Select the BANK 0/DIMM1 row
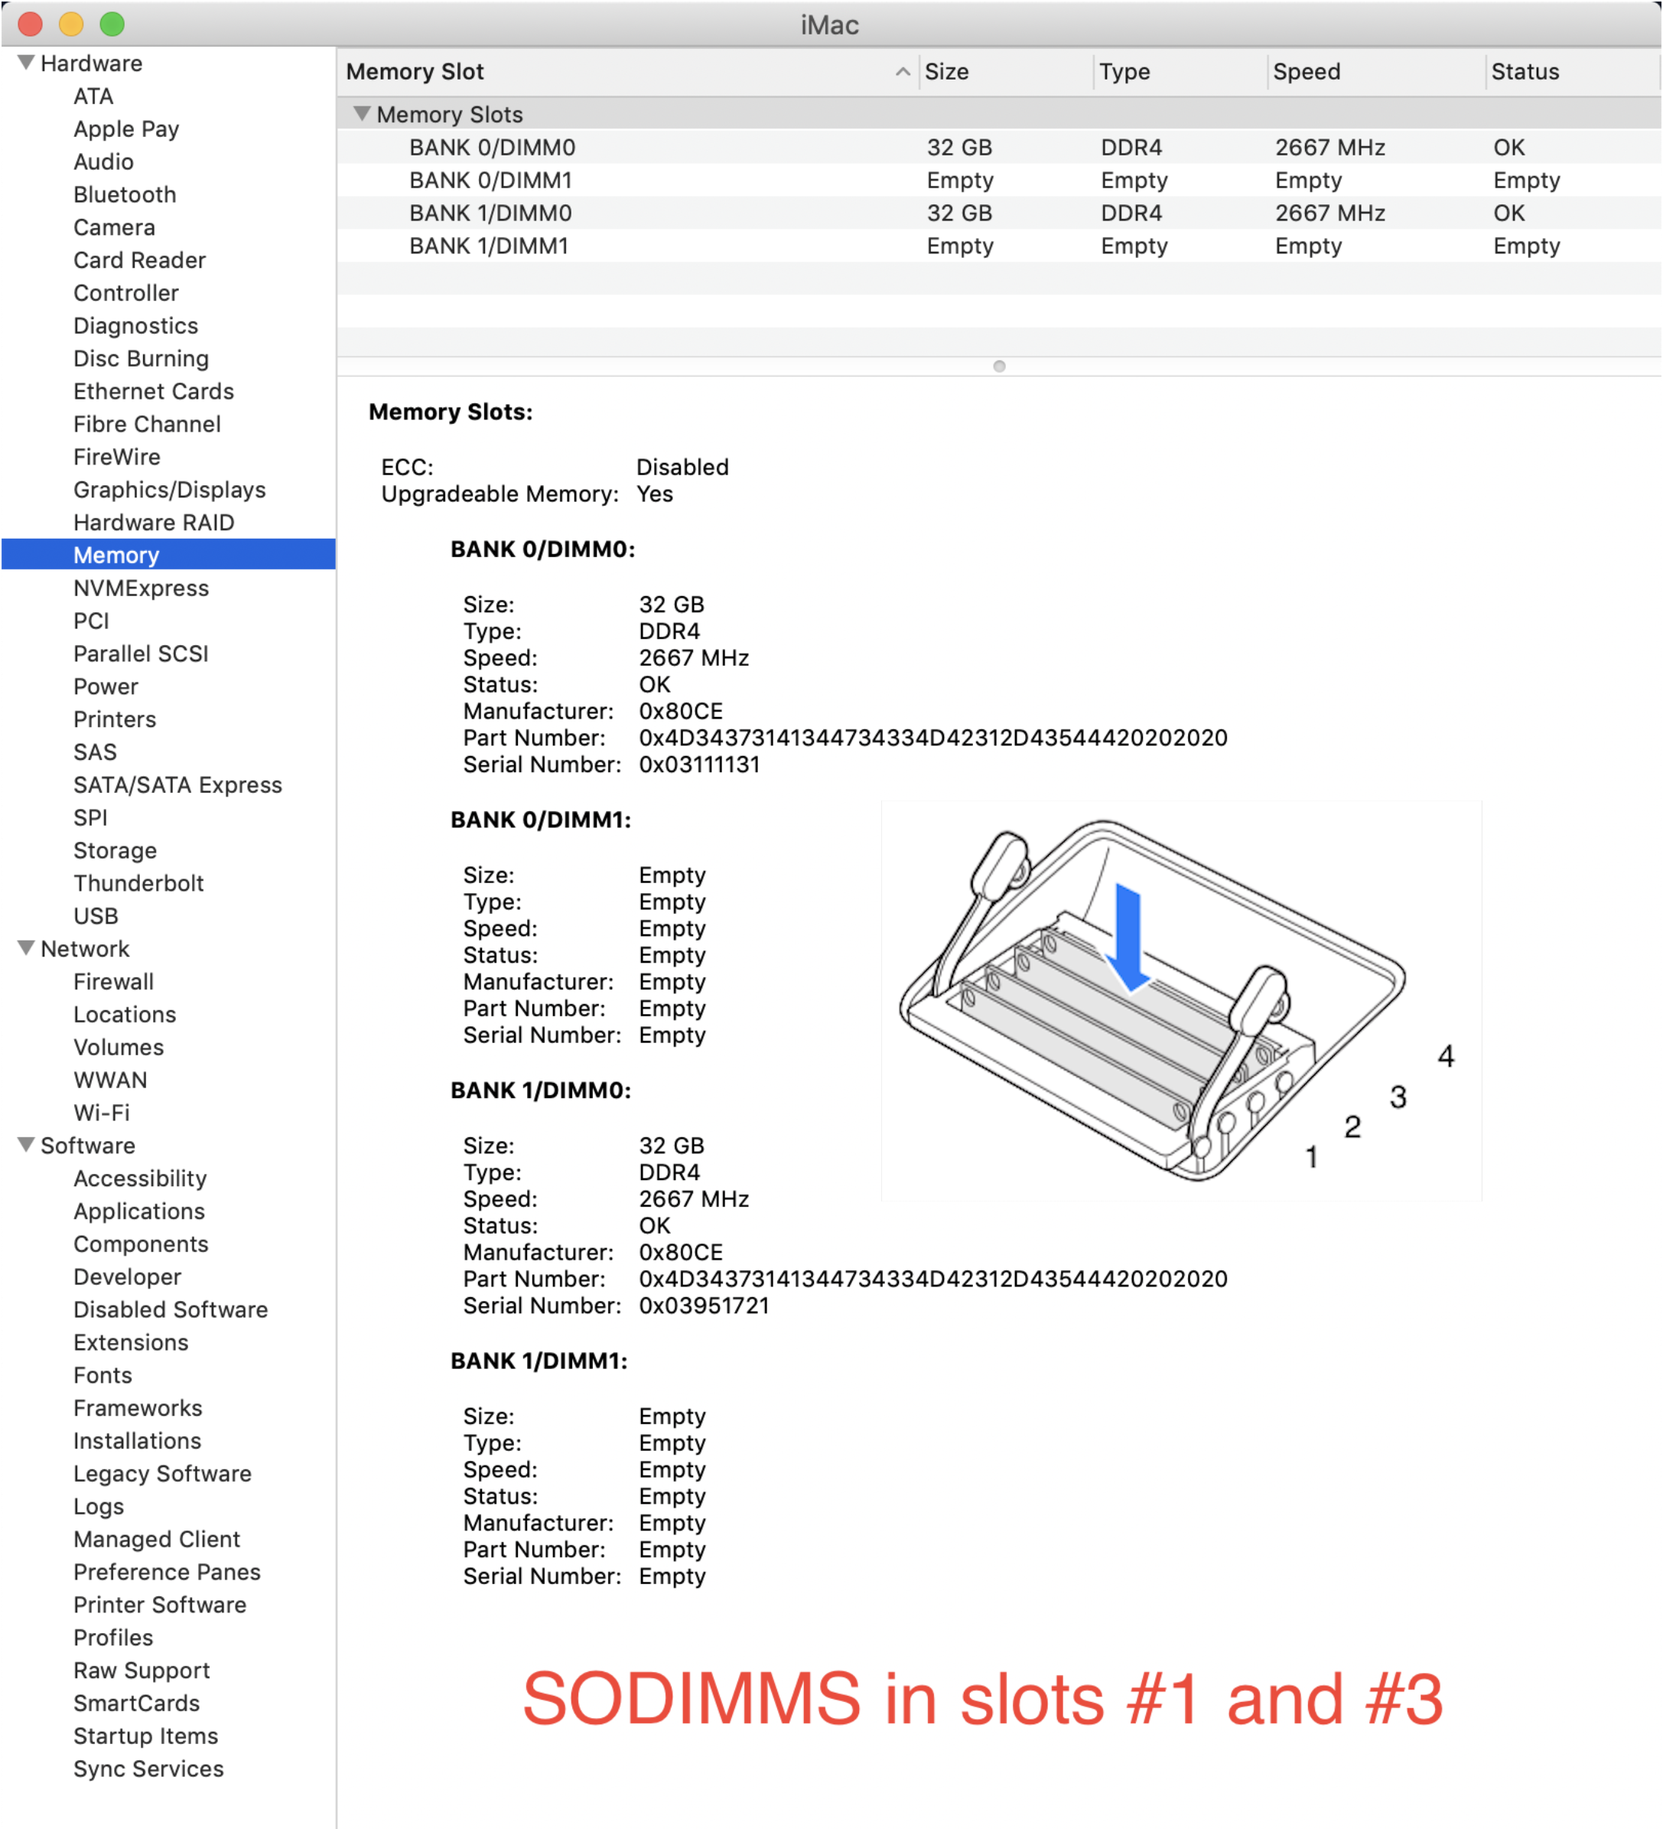This screenshot has height=1829, width=1663. 999,180
